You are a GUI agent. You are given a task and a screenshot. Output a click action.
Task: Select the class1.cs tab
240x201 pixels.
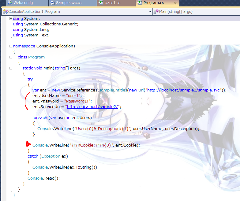point(113,3)
